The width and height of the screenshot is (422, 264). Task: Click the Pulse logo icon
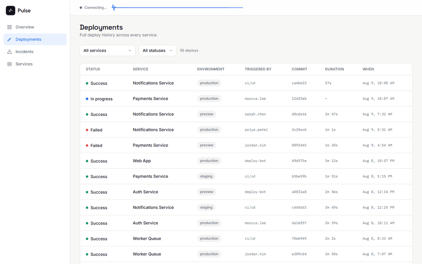[x=11, y=11]
